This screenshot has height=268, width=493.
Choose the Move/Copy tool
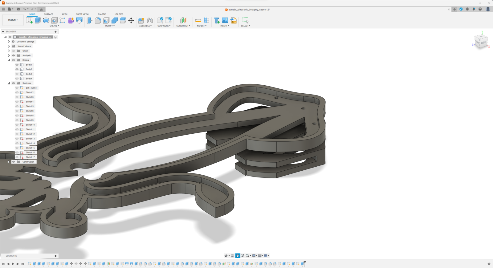click(x=131, y=20)
